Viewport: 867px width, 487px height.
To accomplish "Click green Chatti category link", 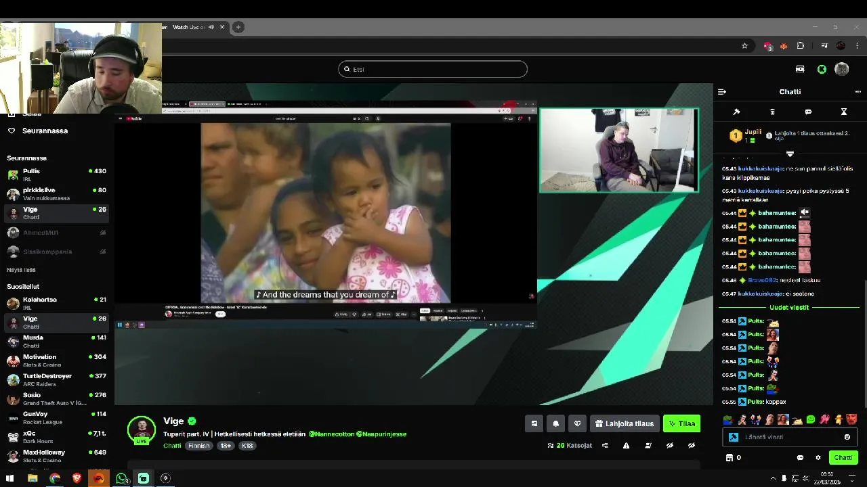I will click(172, 446).
